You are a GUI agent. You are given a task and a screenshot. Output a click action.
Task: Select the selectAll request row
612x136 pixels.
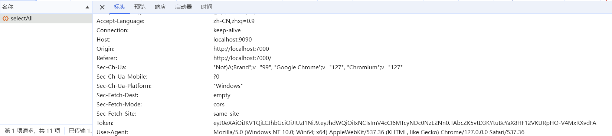point(46,19)
